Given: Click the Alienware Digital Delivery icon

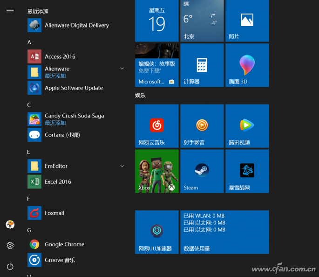Looking at the screenshot, I should (34, 25).
